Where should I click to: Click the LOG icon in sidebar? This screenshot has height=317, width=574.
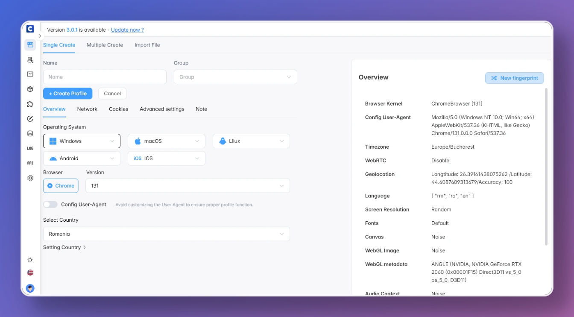(30, 148)
